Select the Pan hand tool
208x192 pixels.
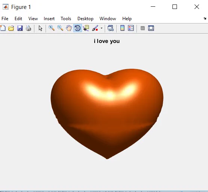[69, 28]
